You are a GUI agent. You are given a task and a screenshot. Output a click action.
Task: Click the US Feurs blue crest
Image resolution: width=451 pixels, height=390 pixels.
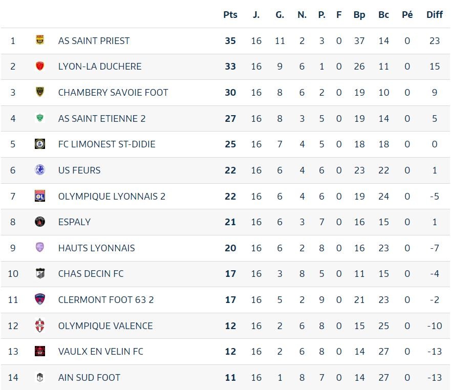point(40,170)
